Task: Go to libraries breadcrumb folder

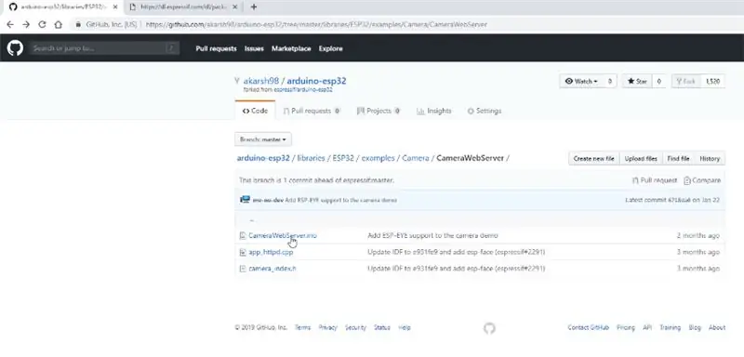Action: [311, 158]
